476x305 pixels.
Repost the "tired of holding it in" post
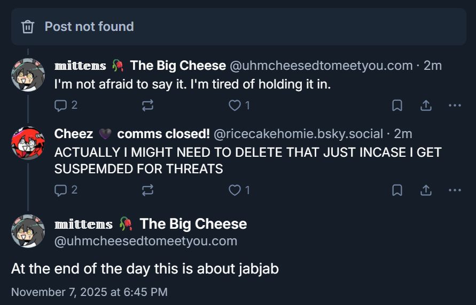click(148, 106)
